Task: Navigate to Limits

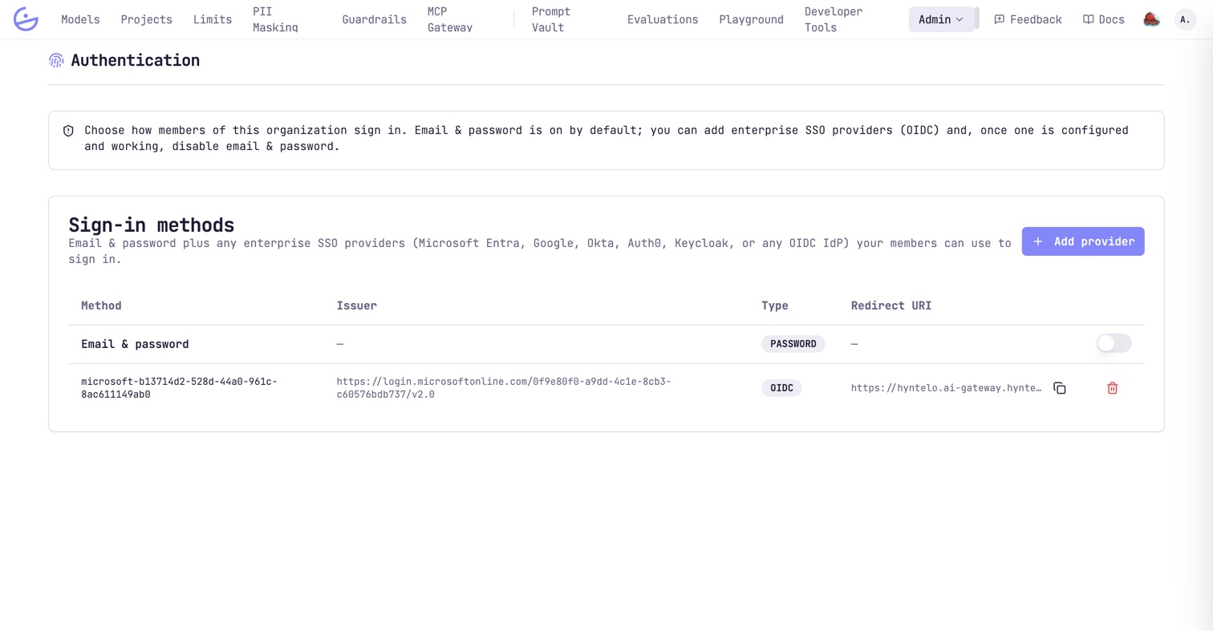Action: pyautogui.click(x=213, y=19)
